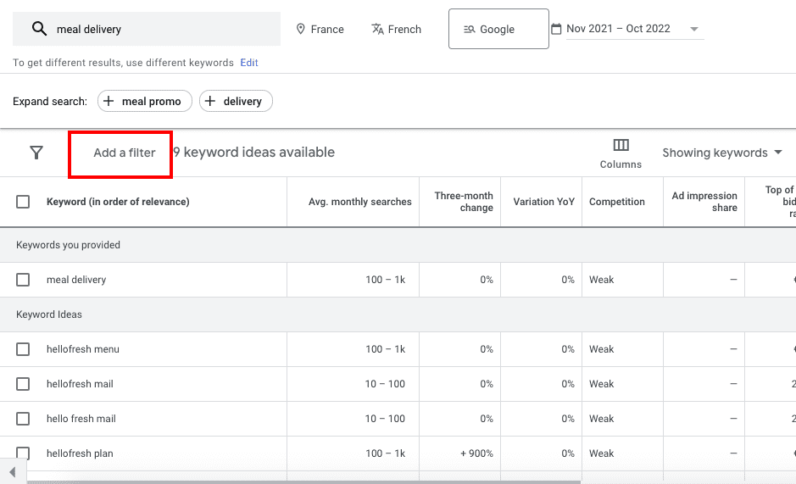This screenshot has width=796, height=484.
Task: Open the date range dropdown arrow
Action: (694, 29)
